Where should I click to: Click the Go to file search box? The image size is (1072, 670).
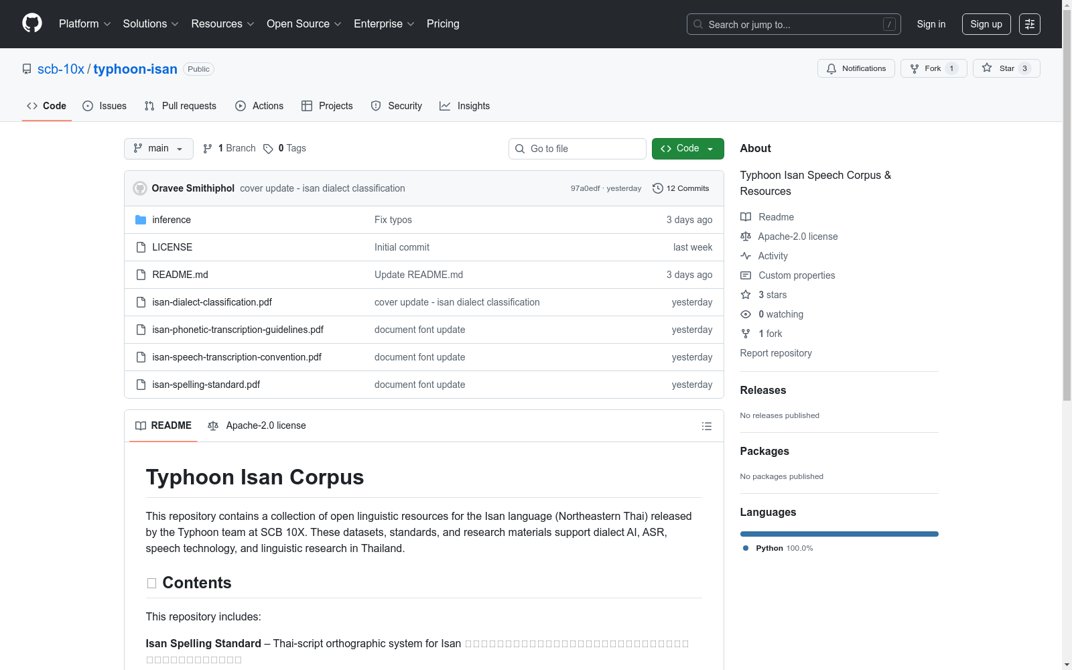(578, 149)
